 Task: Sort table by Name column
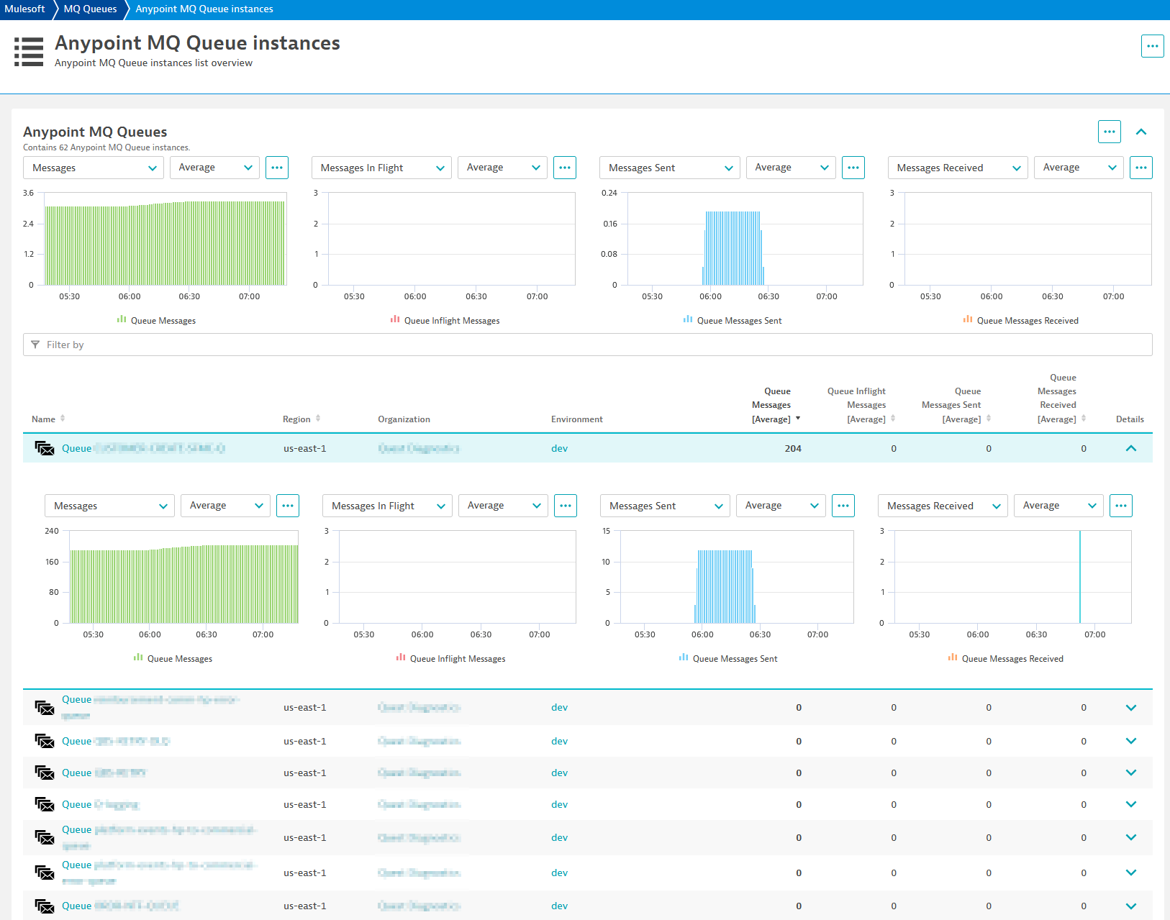click(48, 419)
